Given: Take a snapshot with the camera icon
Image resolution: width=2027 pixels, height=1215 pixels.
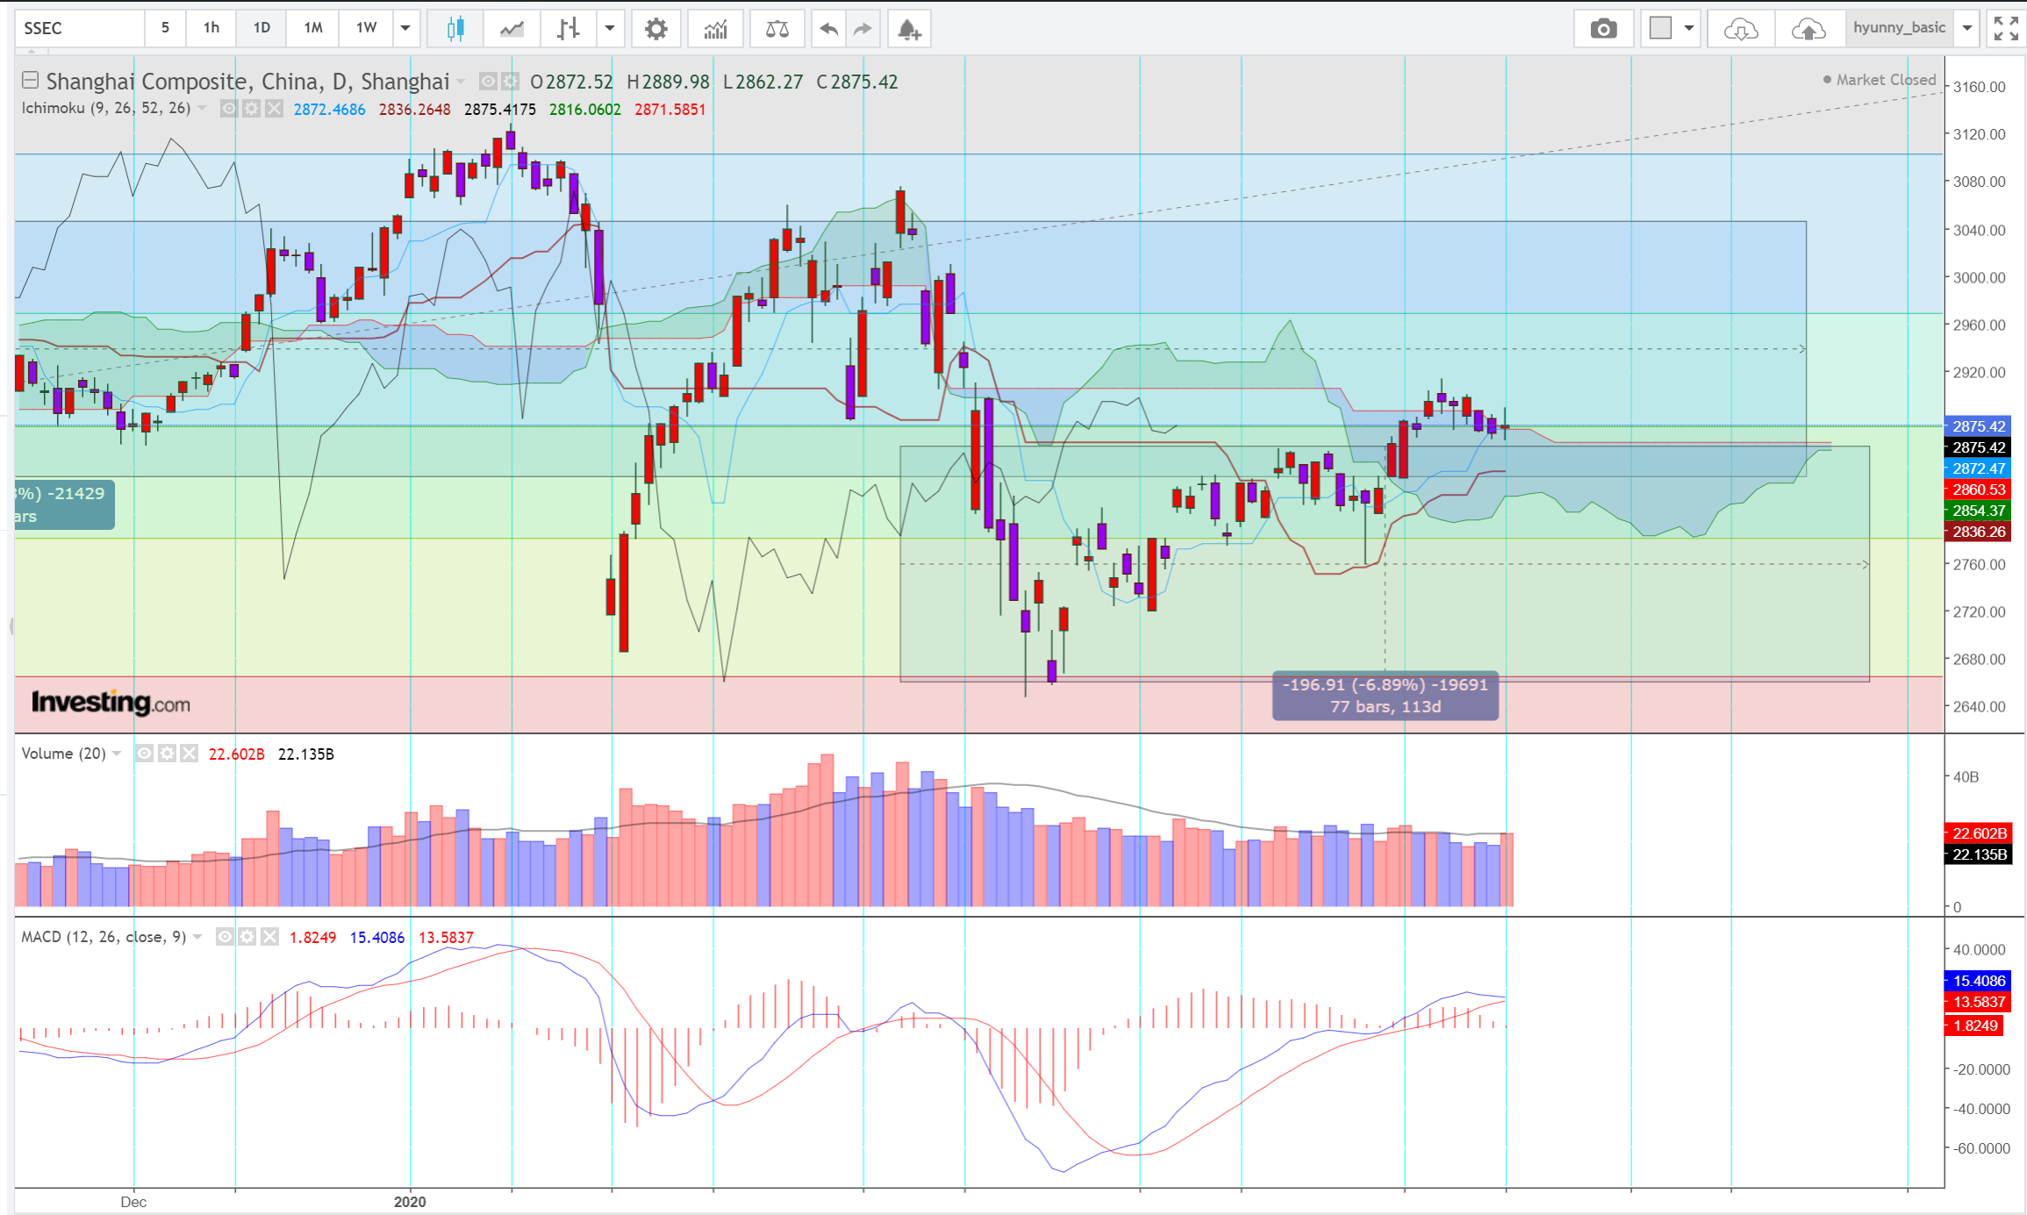Looking at the screenshot, I should pyautogui.click(x=1603, y=29).
